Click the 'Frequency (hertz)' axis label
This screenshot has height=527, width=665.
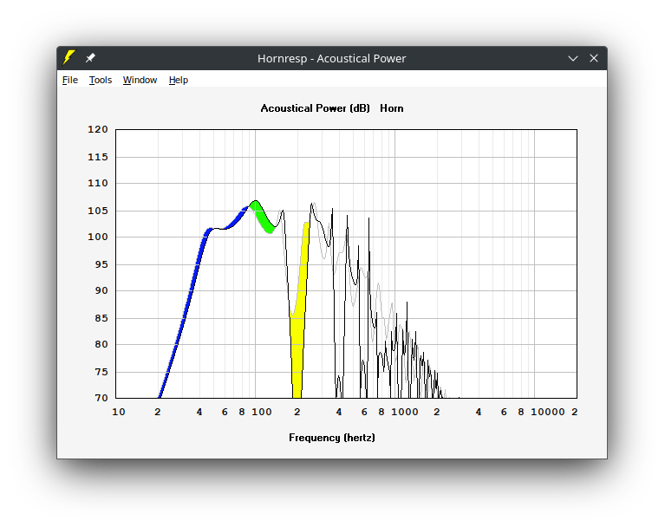pos(332,437)
